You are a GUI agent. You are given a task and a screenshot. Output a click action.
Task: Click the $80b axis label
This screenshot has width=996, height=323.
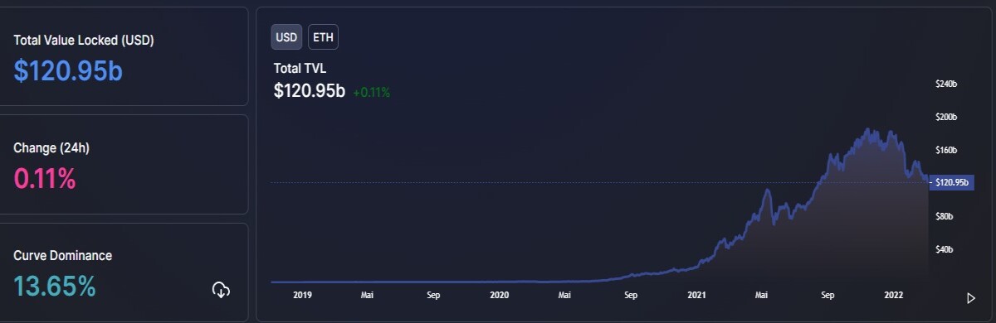click(944, 216)
